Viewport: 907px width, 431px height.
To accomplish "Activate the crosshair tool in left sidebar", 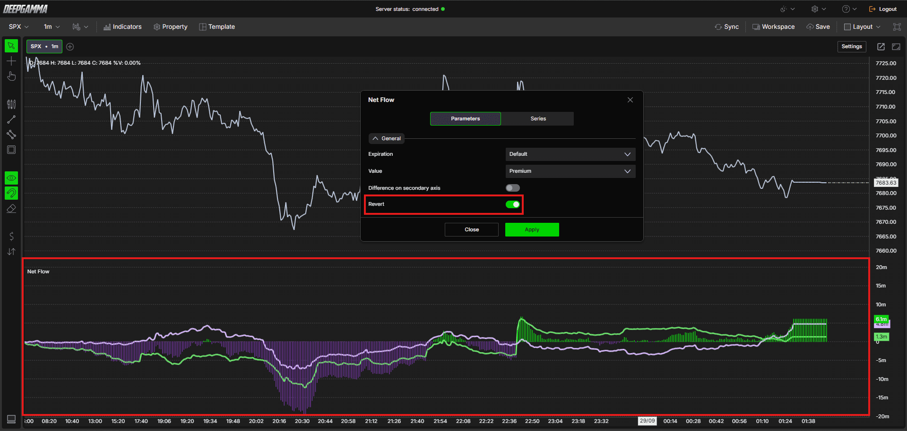I will tap(11, 61).
